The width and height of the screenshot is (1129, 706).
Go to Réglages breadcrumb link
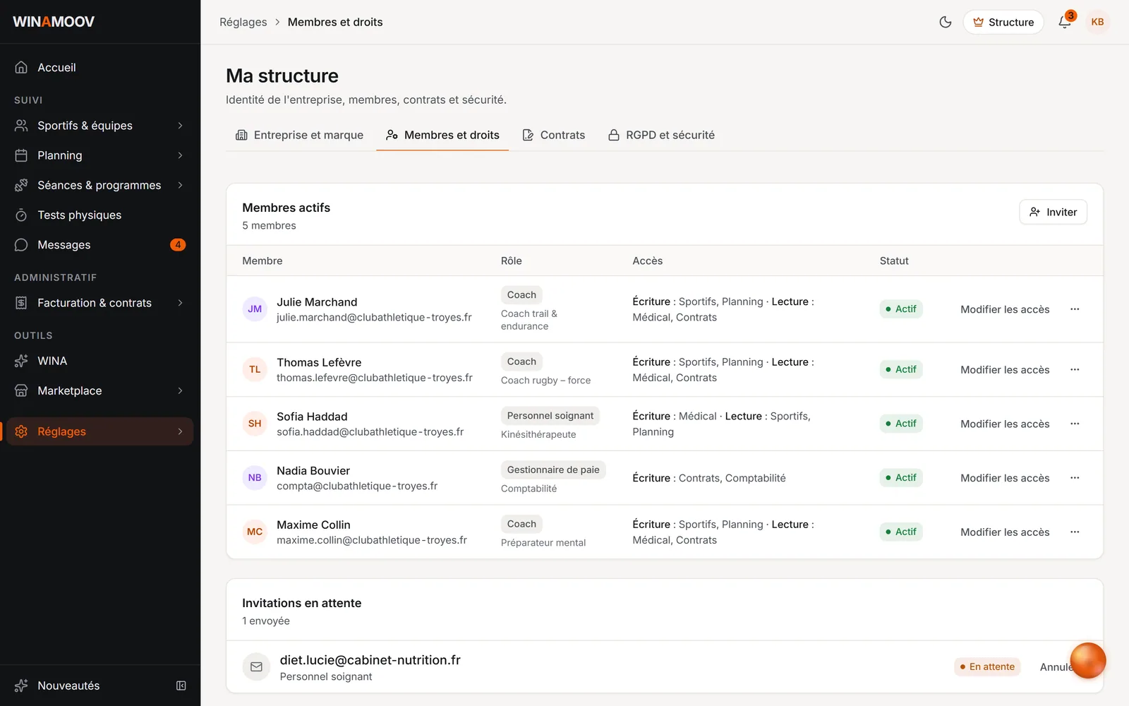(243, 22)
